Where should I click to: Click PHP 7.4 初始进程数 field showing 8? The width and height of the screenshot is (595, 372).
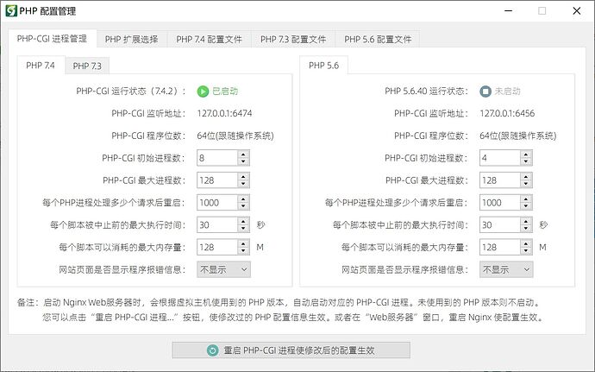217,158
